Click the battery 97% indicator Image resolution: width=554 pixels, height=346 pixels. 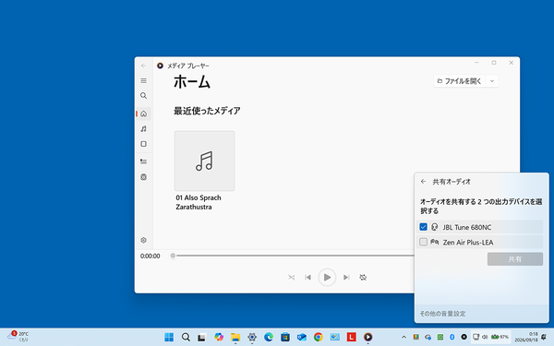[500, 337]
